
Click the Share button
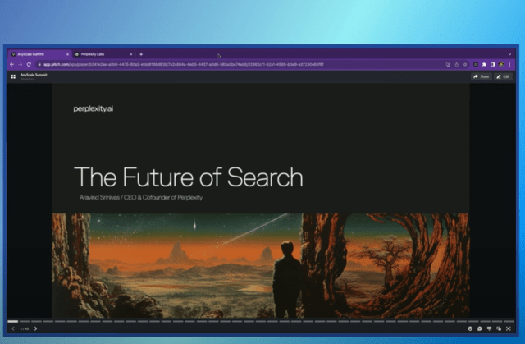coord(481,76)
